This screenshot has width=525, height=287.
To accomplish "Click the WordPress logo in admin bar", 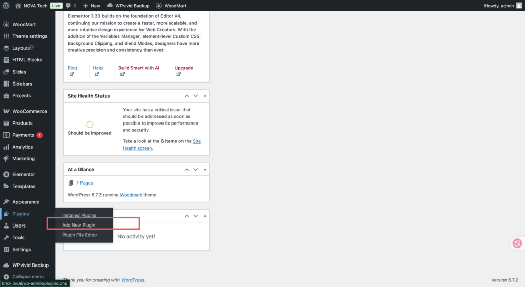I will pos(6,5).
